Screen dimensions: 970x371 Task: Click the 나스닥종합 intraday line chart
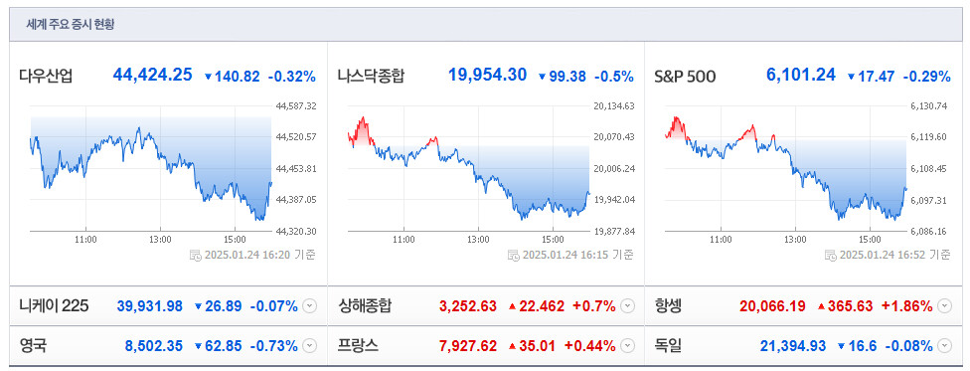[469, 168]
